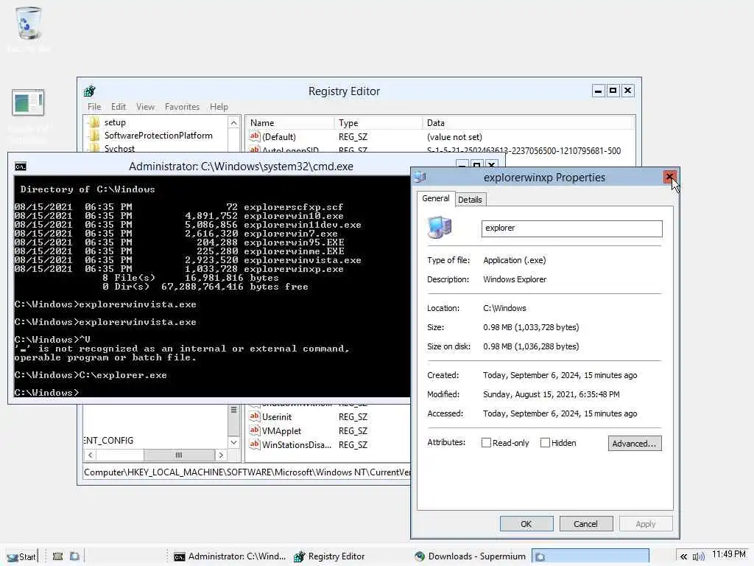Open the Registry Editor Favorites menu
754x566 pixels.
pos(182,107)
